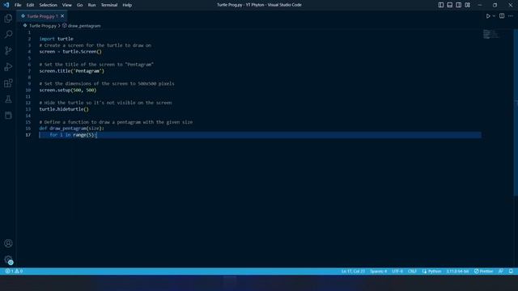Open the Selection menu
Viewport: 518px width, 291px height.
point(49,5)
